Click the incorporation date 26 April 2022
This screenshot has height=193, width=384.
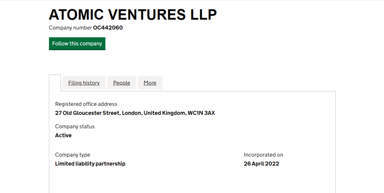coord(261,164)
